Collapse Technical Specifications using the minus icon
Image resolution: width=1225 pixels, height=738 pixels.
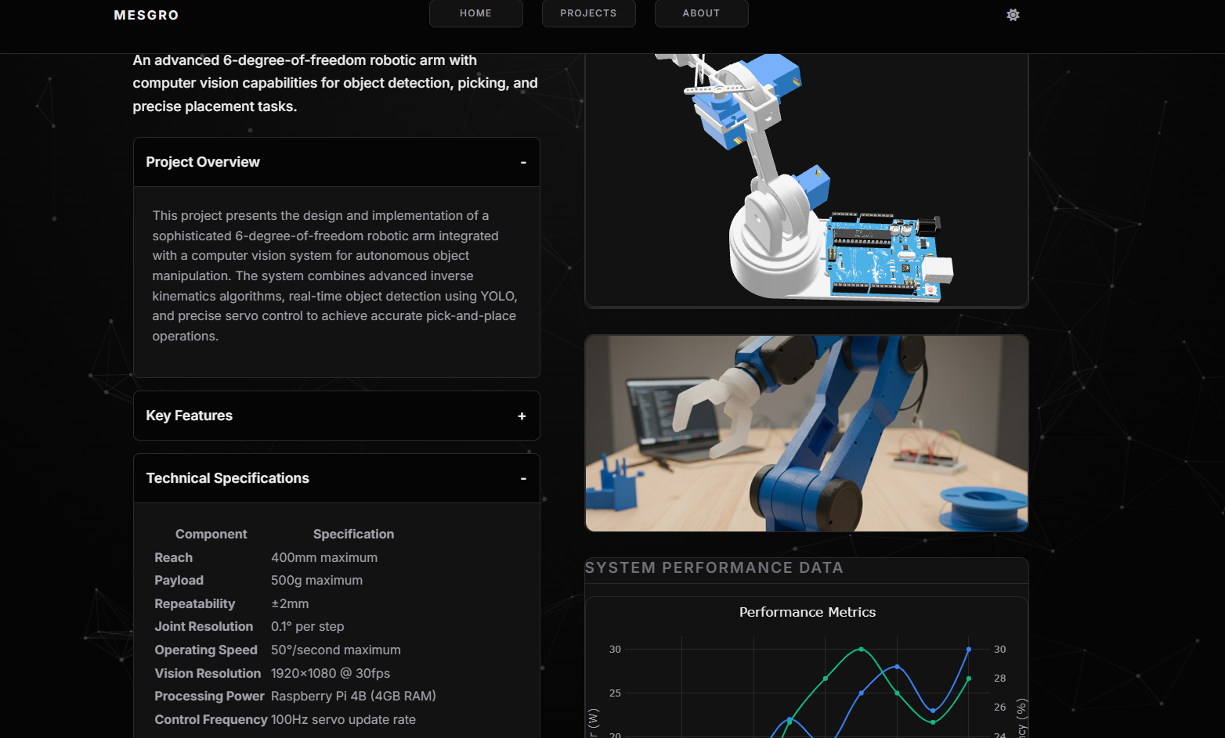[523, 479]
